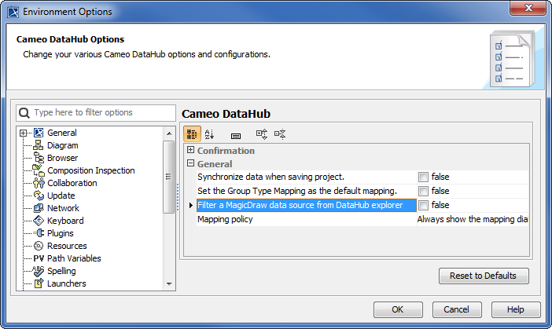Expand the Confirmation property group
This screenshot has height=329, width=552.
190,150
